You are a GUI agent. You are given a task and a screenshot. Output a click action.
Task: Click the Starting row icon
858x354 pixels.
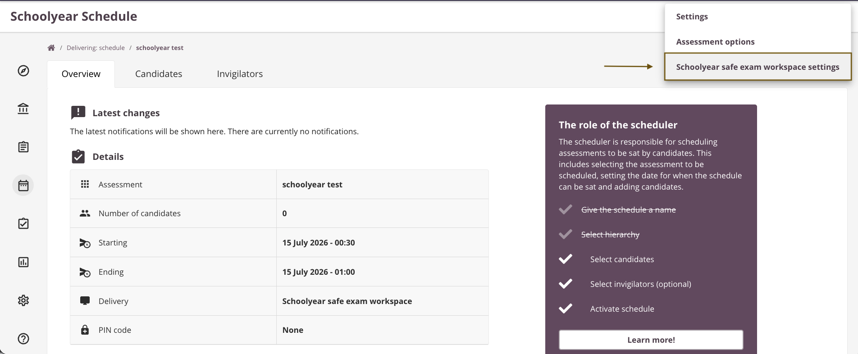coord(85,243)
